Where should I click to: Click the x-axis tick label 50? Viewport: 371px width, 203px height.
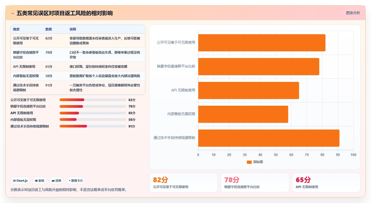276,155
